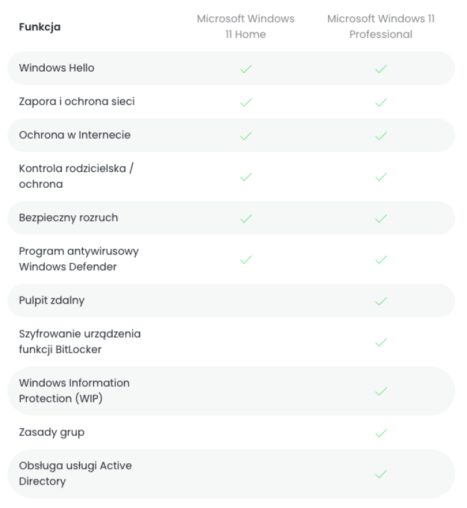Click Windows Information Protection checkmark
This screenshot has height=508, width=467.
point(380,391)
